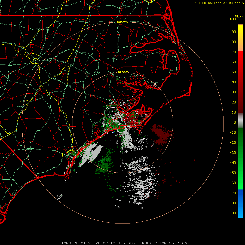Click the -40 value on velocity scale
Image resolution: width=245 pixels, height=245 pixels.
(233, 163)
